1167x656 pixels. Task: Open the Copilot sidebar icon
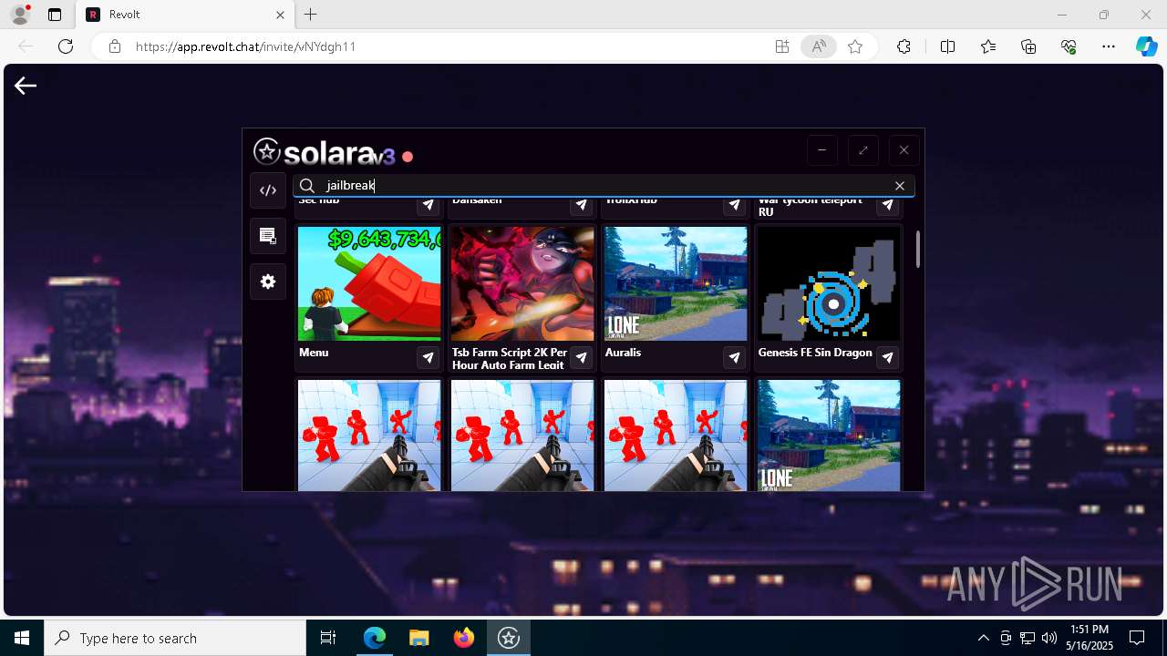[1146, 46]
